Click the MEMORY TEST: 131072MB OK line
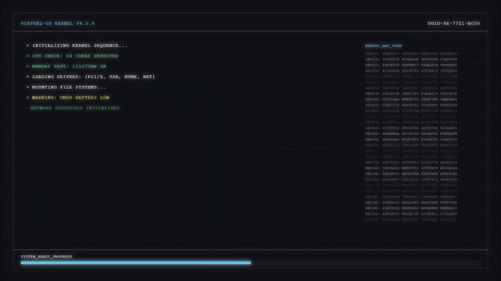 [x=66, y=66]
